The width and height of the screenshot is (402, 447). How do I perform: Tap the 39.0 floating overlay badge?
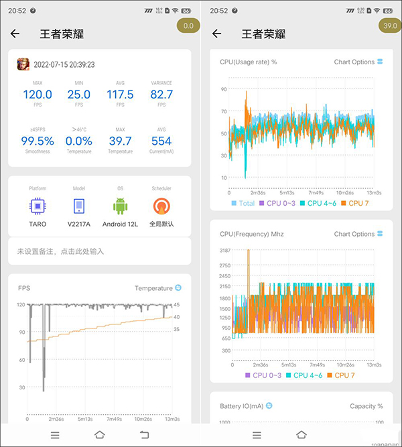(x=390, y=26)
